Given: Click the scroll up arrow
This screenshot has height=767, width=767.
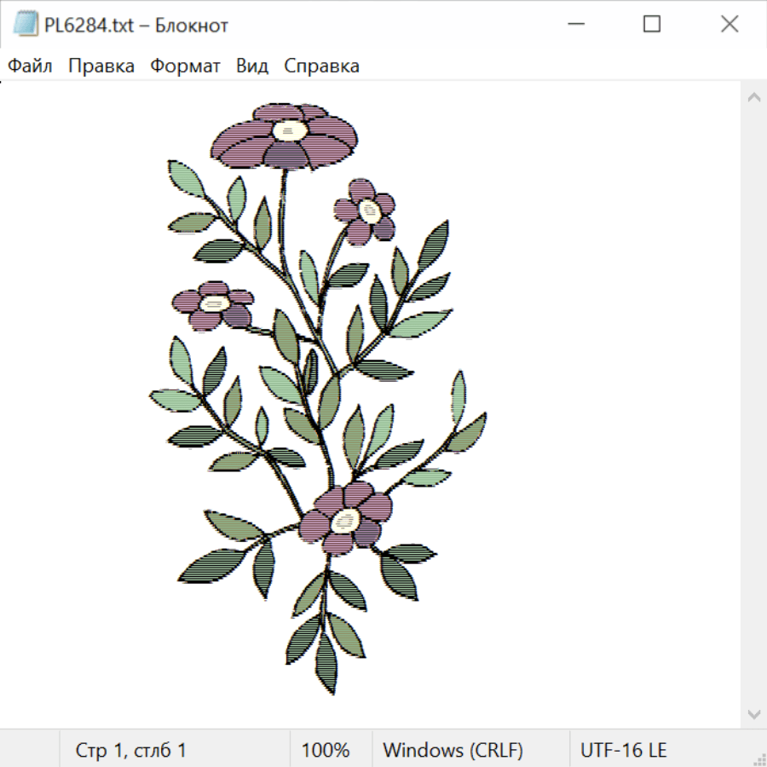Looking at the screenshot, I should tap(753, 98).
